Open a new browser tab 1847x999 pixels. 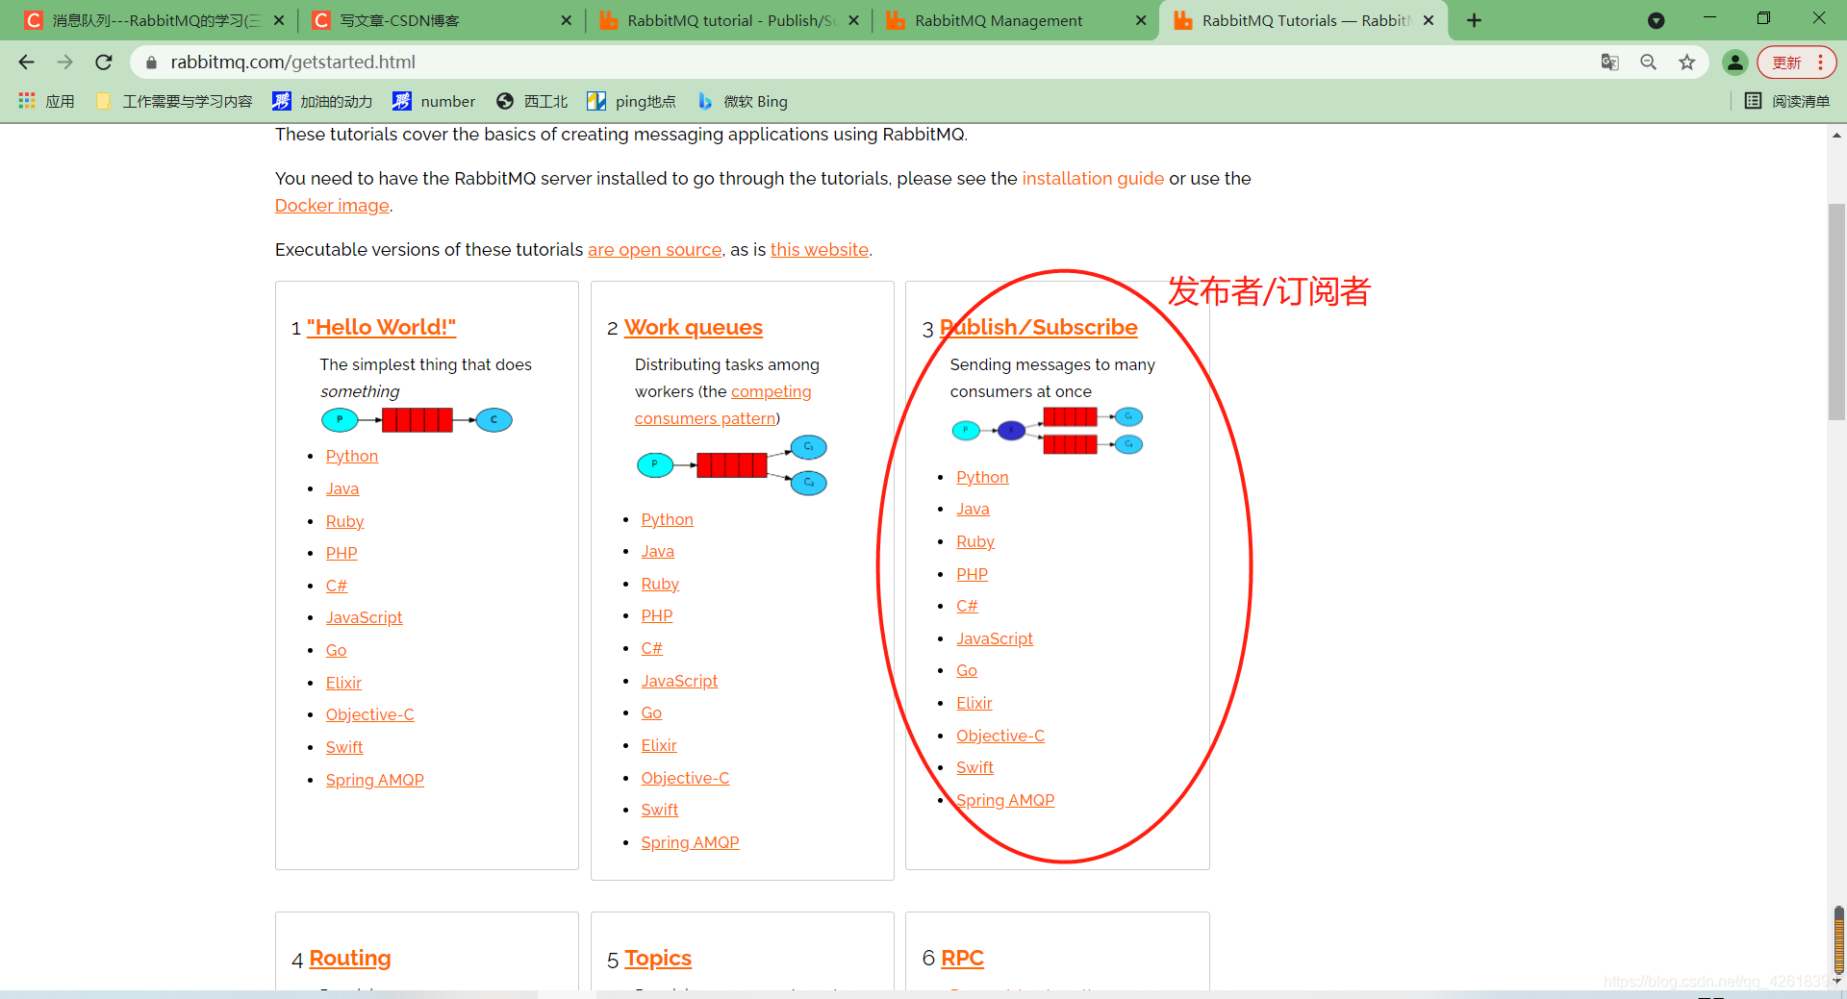(x=1474, y=20)
